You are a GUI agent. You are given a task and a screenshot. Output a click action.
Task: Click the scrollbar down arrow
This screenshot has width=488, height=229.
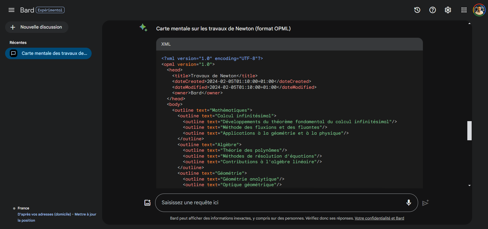tap(469, 185)
